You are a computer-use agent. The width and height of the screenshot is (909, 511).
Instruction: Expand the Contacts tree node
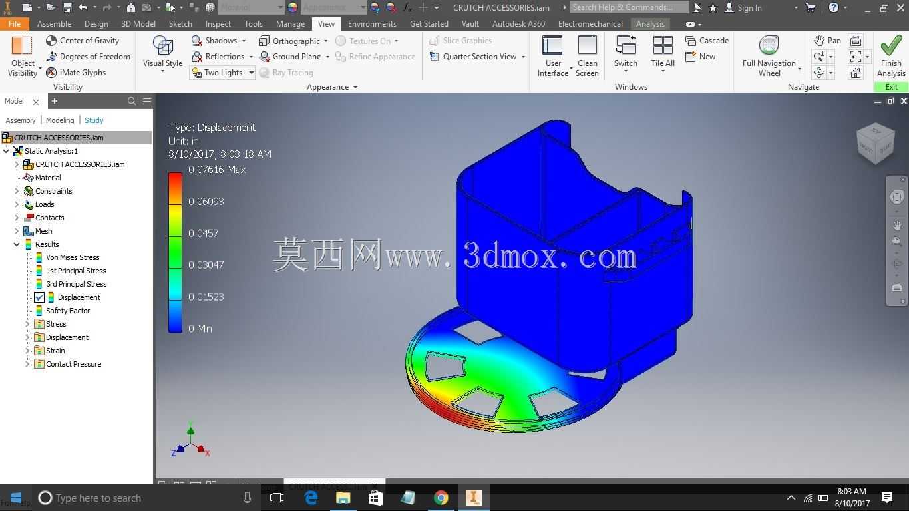click(17, 218)
